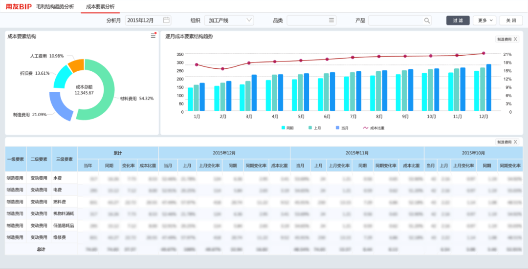
Task: Select the 水费 row in the table
Action: tap(59, 178)
